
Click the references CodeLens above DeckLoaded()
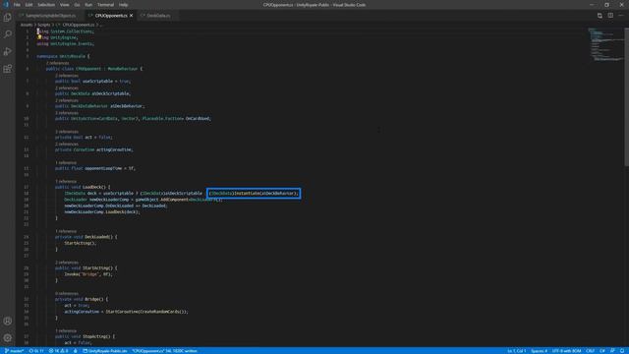point(66,231)
